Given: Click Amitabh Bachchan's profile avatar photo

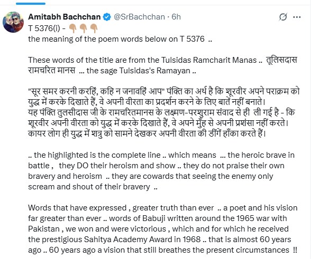Looking at the screenshot, I should [x=13, y=22].
